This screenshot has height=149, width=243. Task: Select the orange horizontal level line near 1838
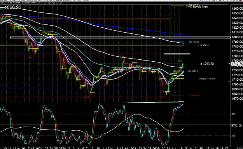pyautogui.click(x=85, y=19)
